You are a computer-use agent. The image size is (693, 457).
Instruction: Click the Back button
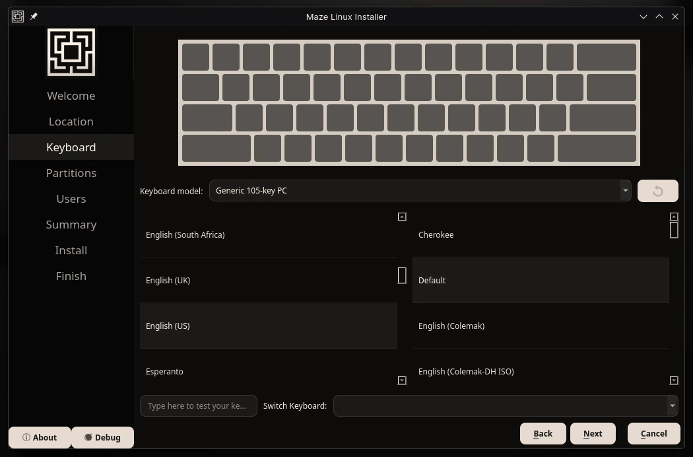[543, 433]
